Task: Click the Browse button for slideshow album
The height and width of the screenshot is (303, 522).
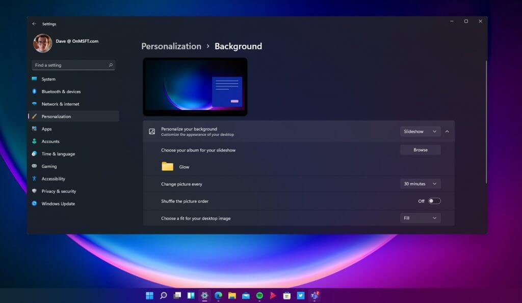Action: pos(420,149)
